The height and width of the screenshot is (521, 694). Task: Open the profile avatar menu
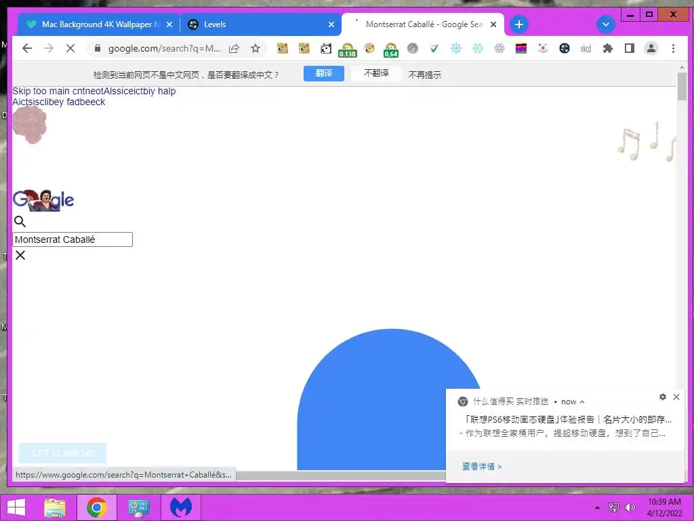[x=651, y=48]
